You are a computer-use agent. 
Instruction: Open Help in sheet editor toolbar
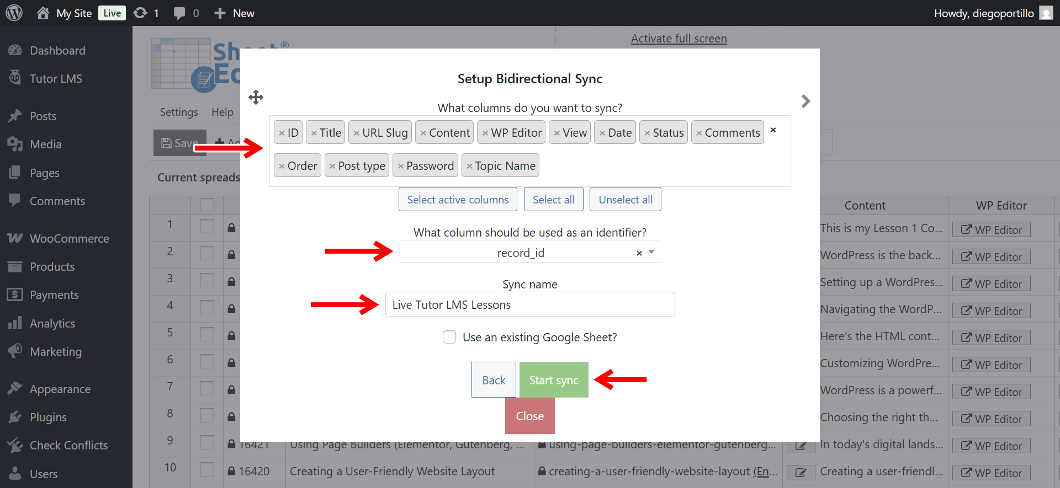pos(222,112)
